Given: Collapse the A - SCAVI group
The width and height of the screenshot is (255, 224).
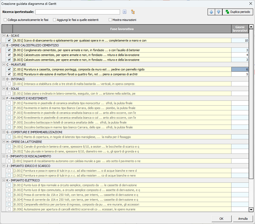Looking at the screenshot, I should point(4,36).
